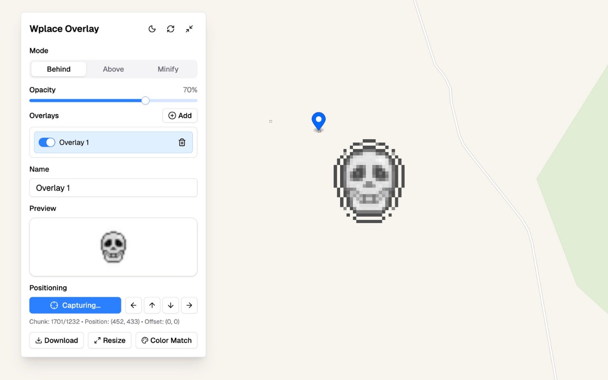Click the skull image in the Preview box
The height and width of the screenshot is (380, 608).
point(113,247)
